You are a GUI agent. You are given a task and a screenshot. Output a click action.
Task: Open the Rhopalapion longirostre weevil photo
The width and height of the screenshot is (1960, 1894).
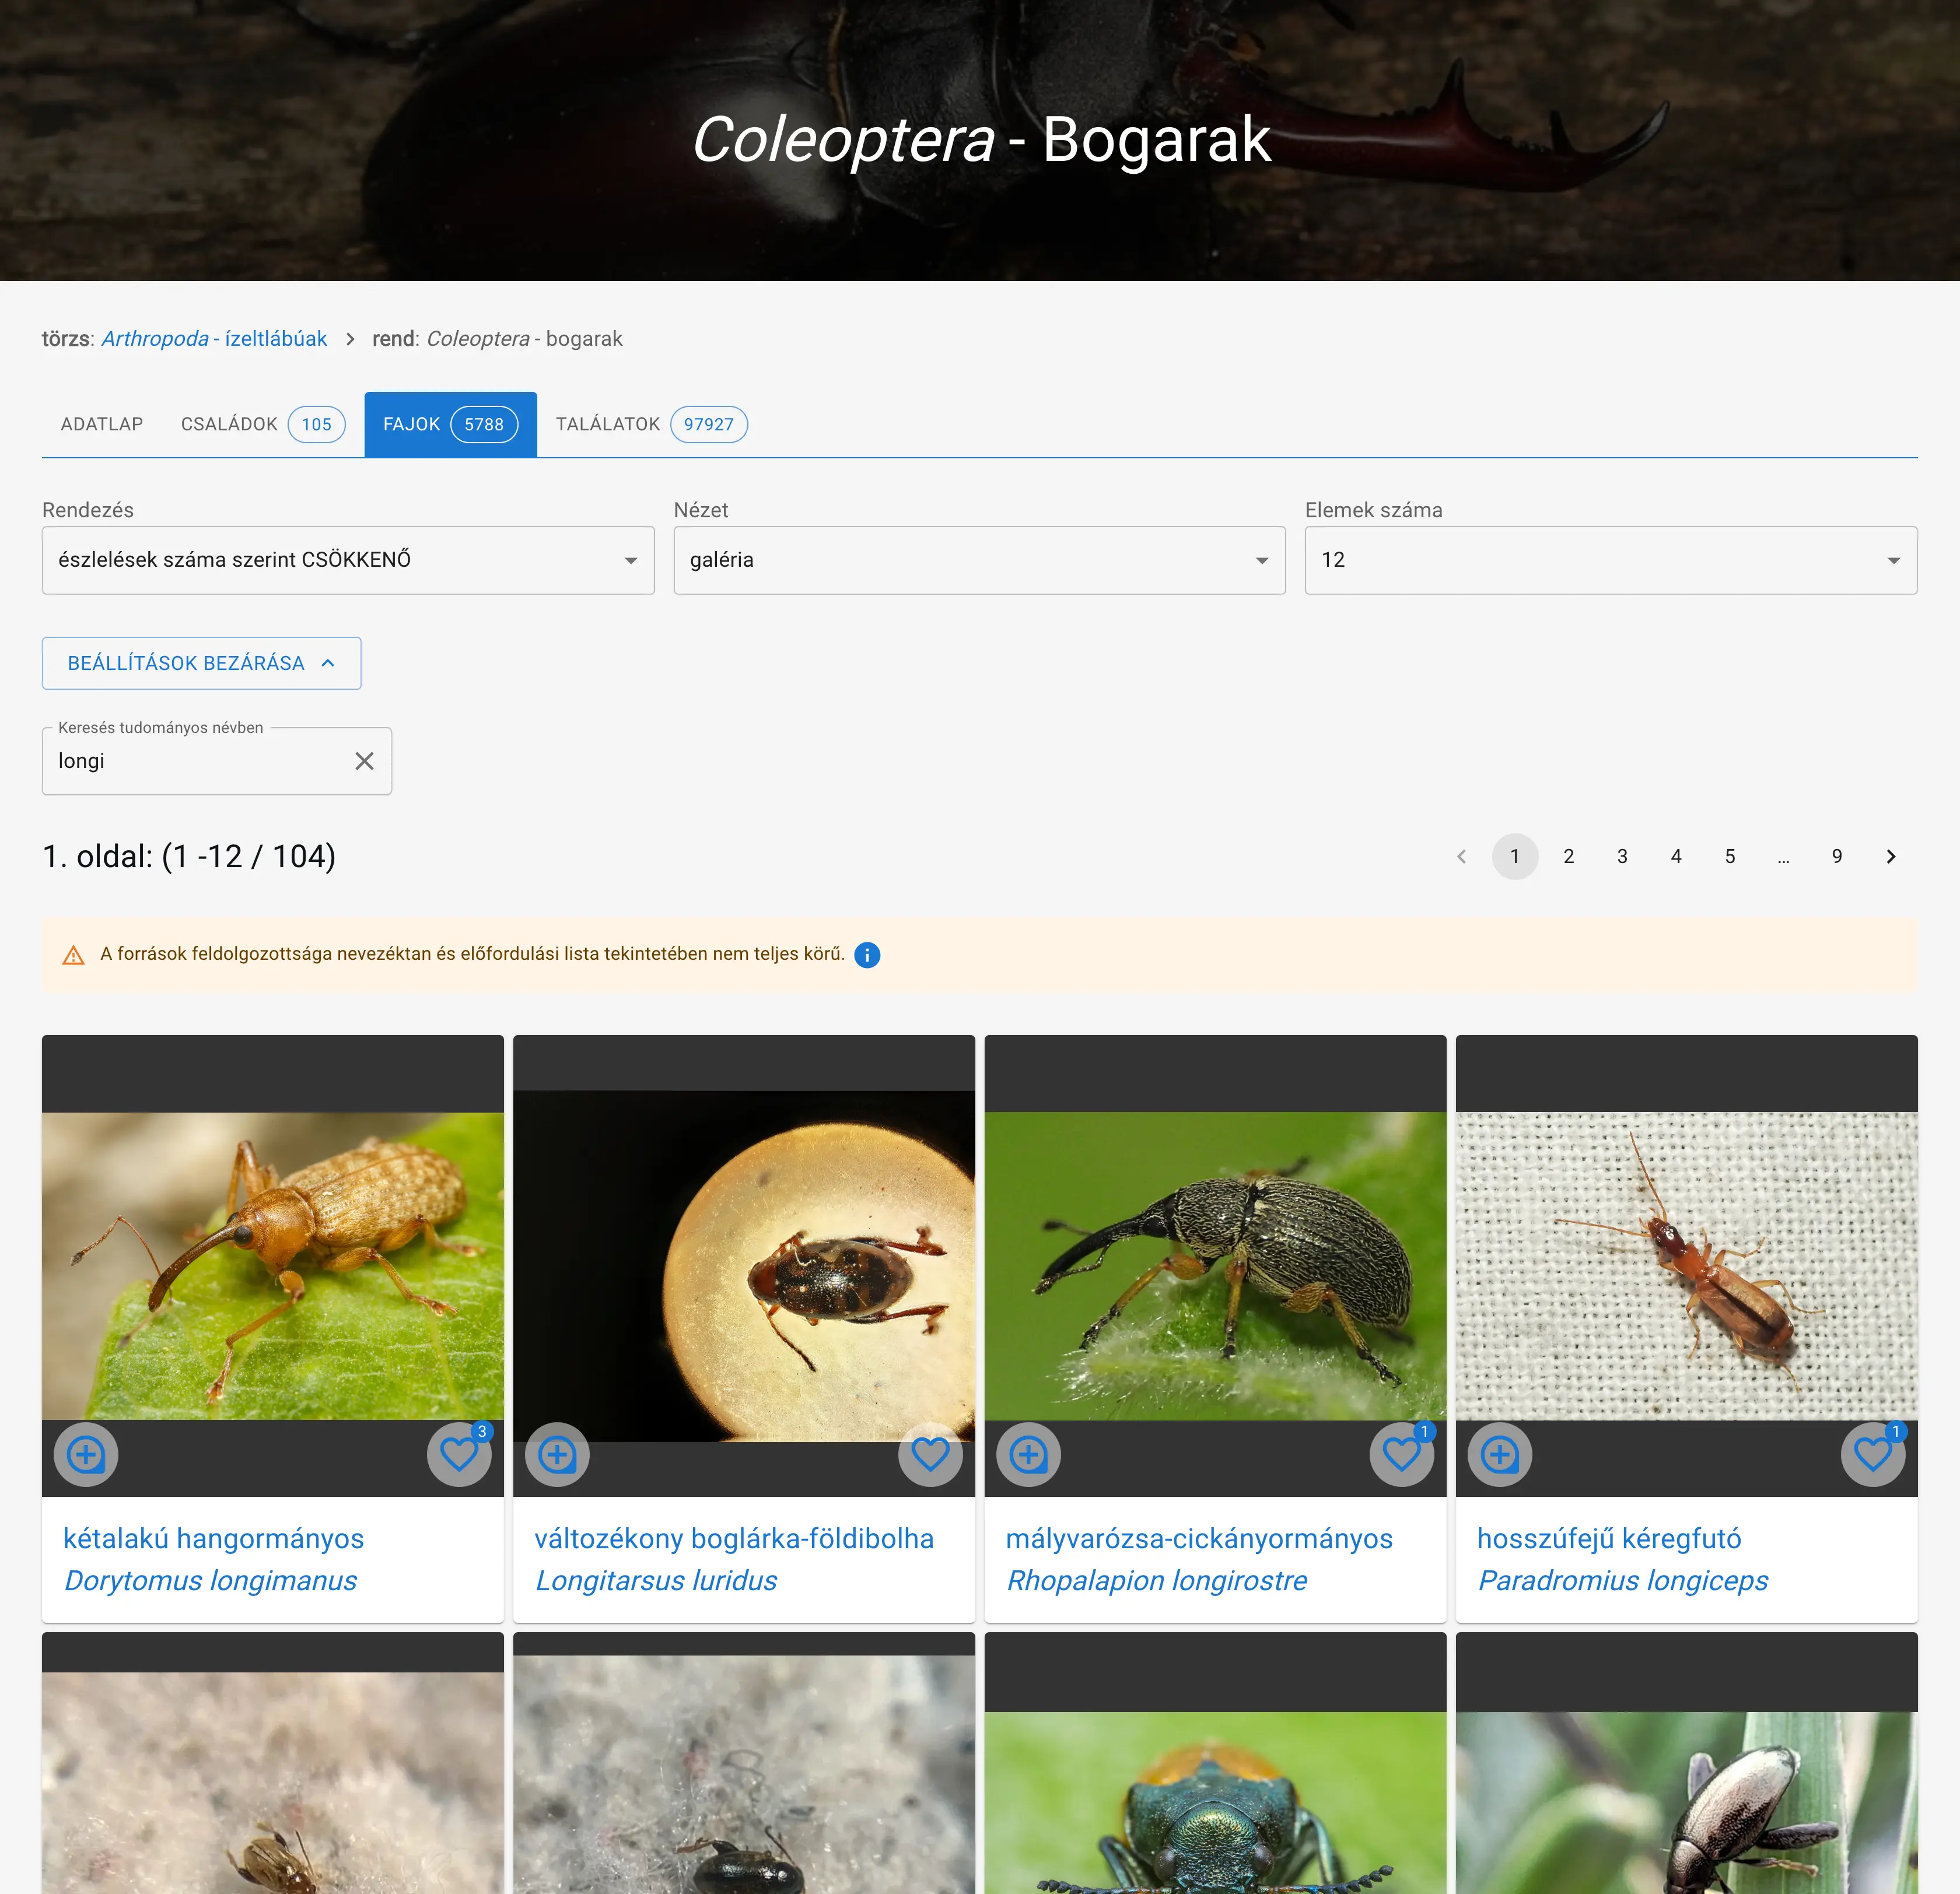click(x=1214, y=1265)
